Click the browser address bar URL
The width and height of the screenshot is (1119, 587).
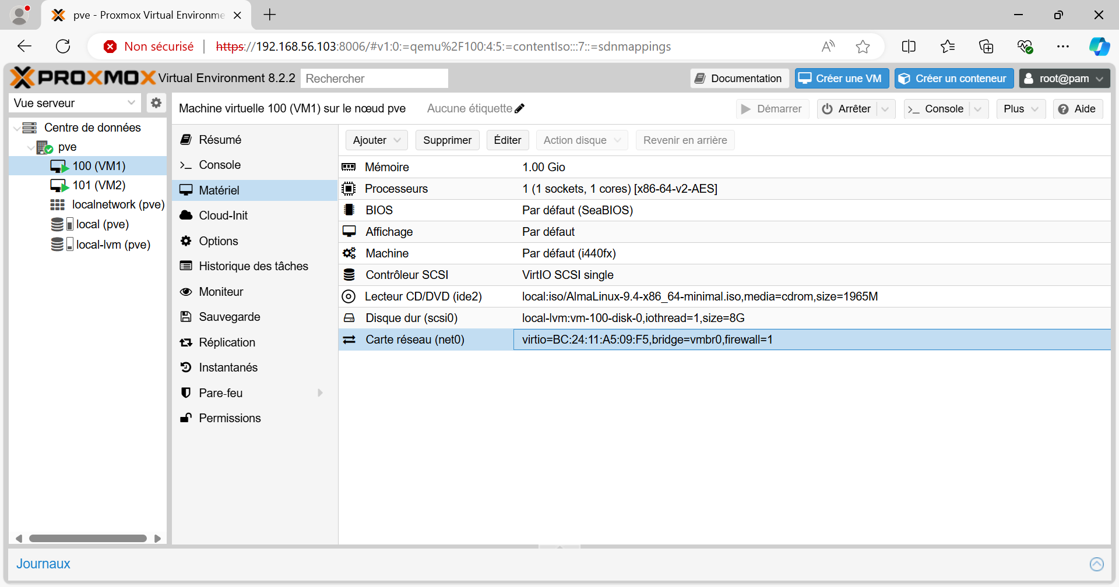(x=443, y=47)
